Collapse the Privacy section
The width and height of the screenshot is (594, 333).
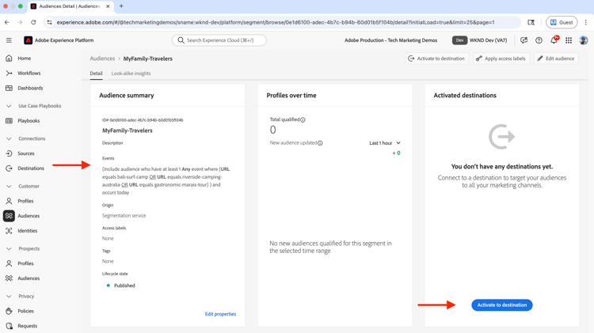pos(9,297)
